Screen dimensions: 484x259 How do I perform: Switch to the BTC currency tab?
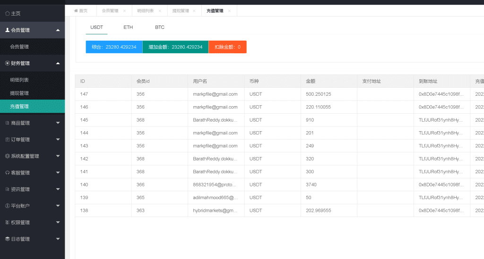tap(160, 27)
